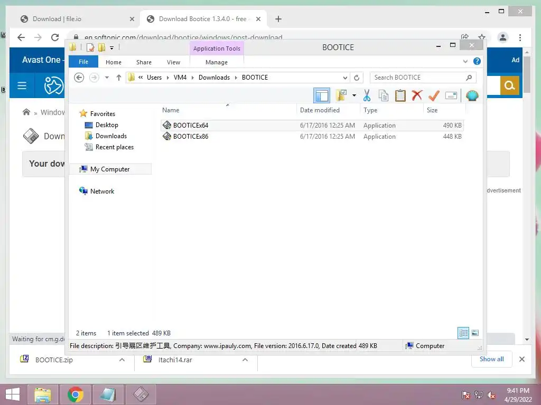Click the Back arrow in Explorer
Image resolution: width=541 pixels, height=405 pixels.
point(79,78)
